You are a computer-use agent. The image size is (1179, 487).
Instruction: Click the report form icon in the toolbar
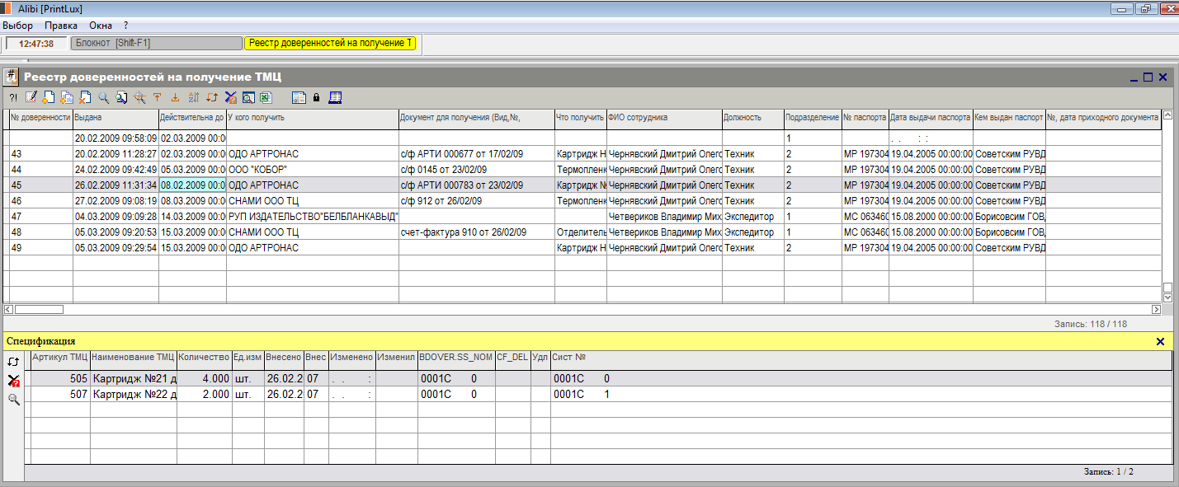(x=299, y=98)
